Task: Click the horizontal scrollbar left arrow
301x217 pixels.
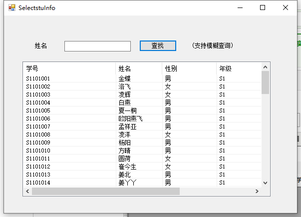Action: tap(27, 191)
